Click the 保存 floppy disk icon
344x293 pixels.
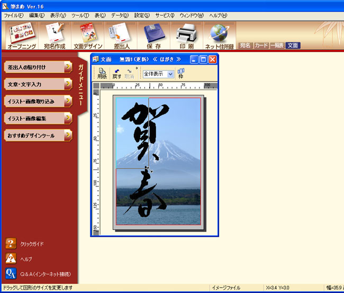153,36
